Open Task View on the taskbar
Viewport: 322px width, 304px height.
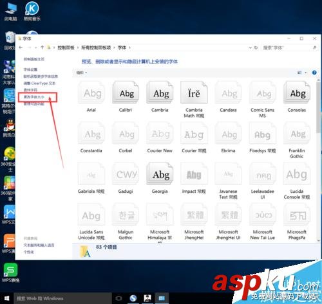[118, 298]
